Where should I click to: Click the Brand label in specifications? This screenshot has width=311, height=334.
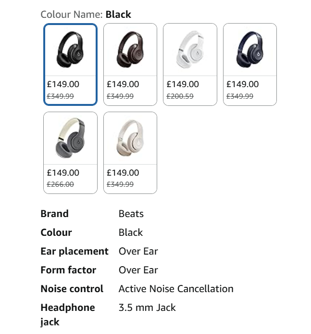(x=54, y=214)
